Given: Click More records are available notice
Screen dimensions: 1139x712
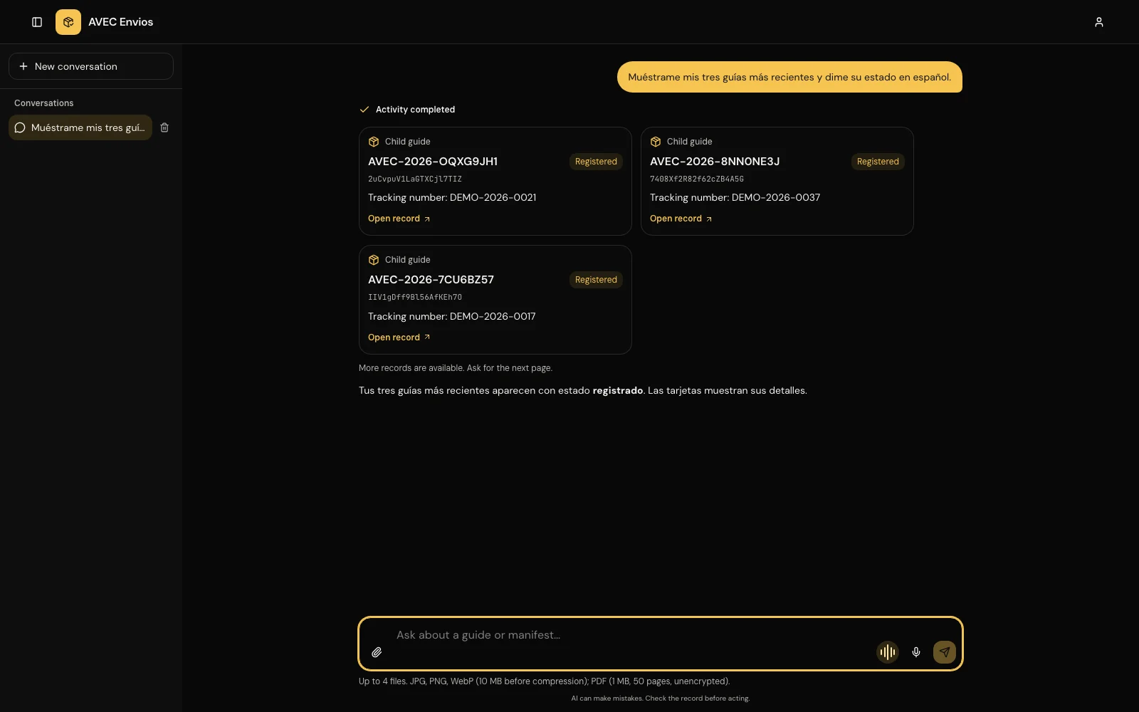Looking at the screenshot, I should [456, 368].
